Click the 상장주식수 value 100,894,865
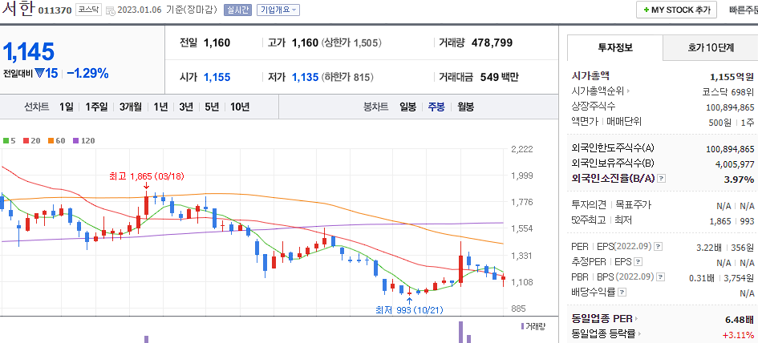758x343 pixels. click(x=730, y=107)
